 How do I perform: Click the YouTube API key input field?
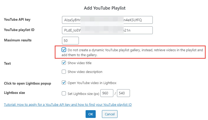107,20
